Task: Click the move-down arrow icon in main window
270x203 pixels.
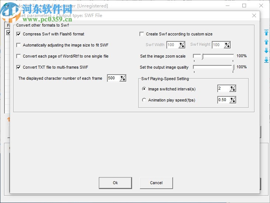Action: pos(266,51)
